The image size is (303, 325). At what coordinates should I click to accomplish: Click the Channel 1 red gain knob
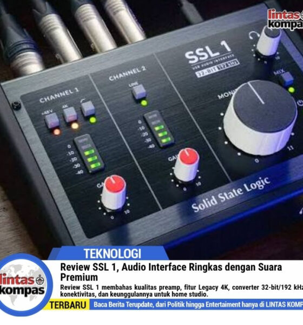(x=114, y=192)
